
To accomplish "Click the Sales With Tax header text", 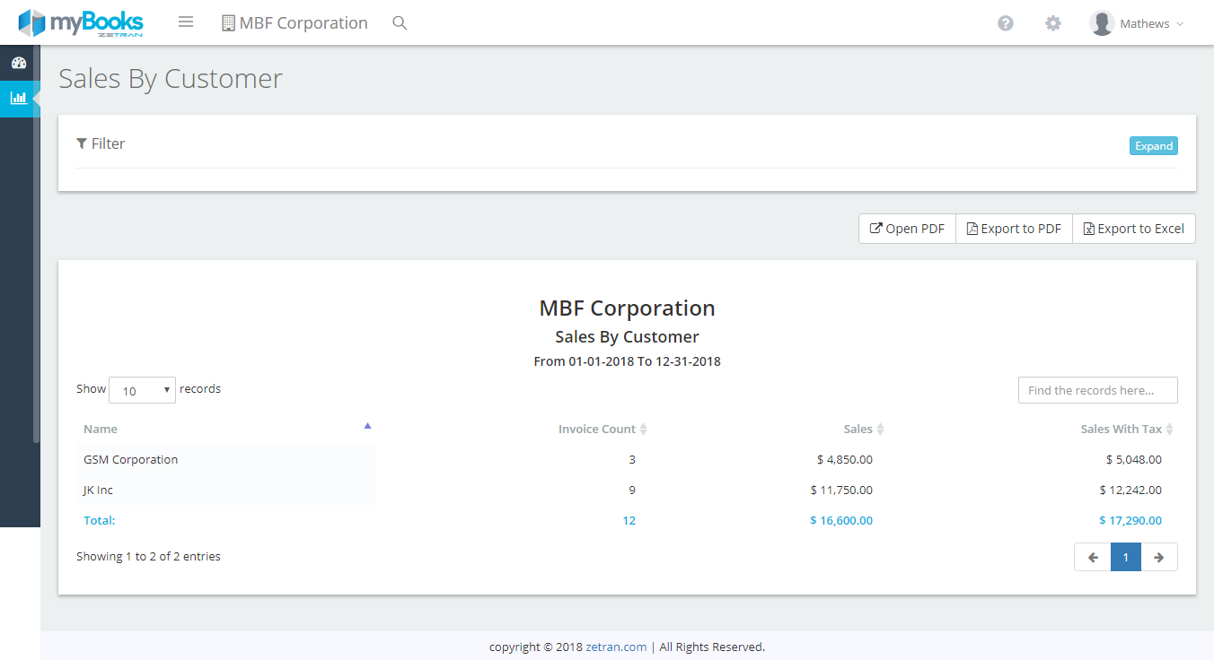I will pos(1122,430).
